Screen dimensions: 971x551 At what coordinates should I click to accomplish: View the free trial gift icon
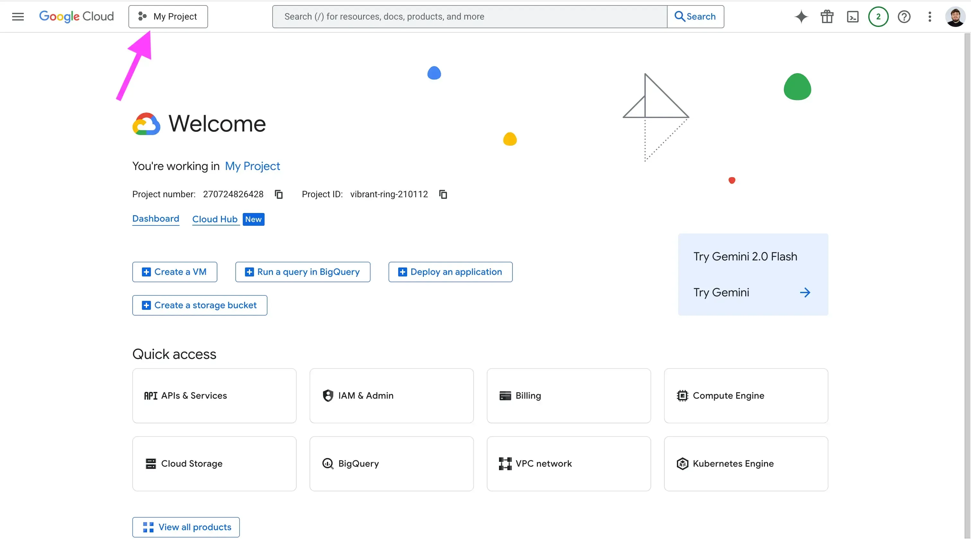pos(827,16)
